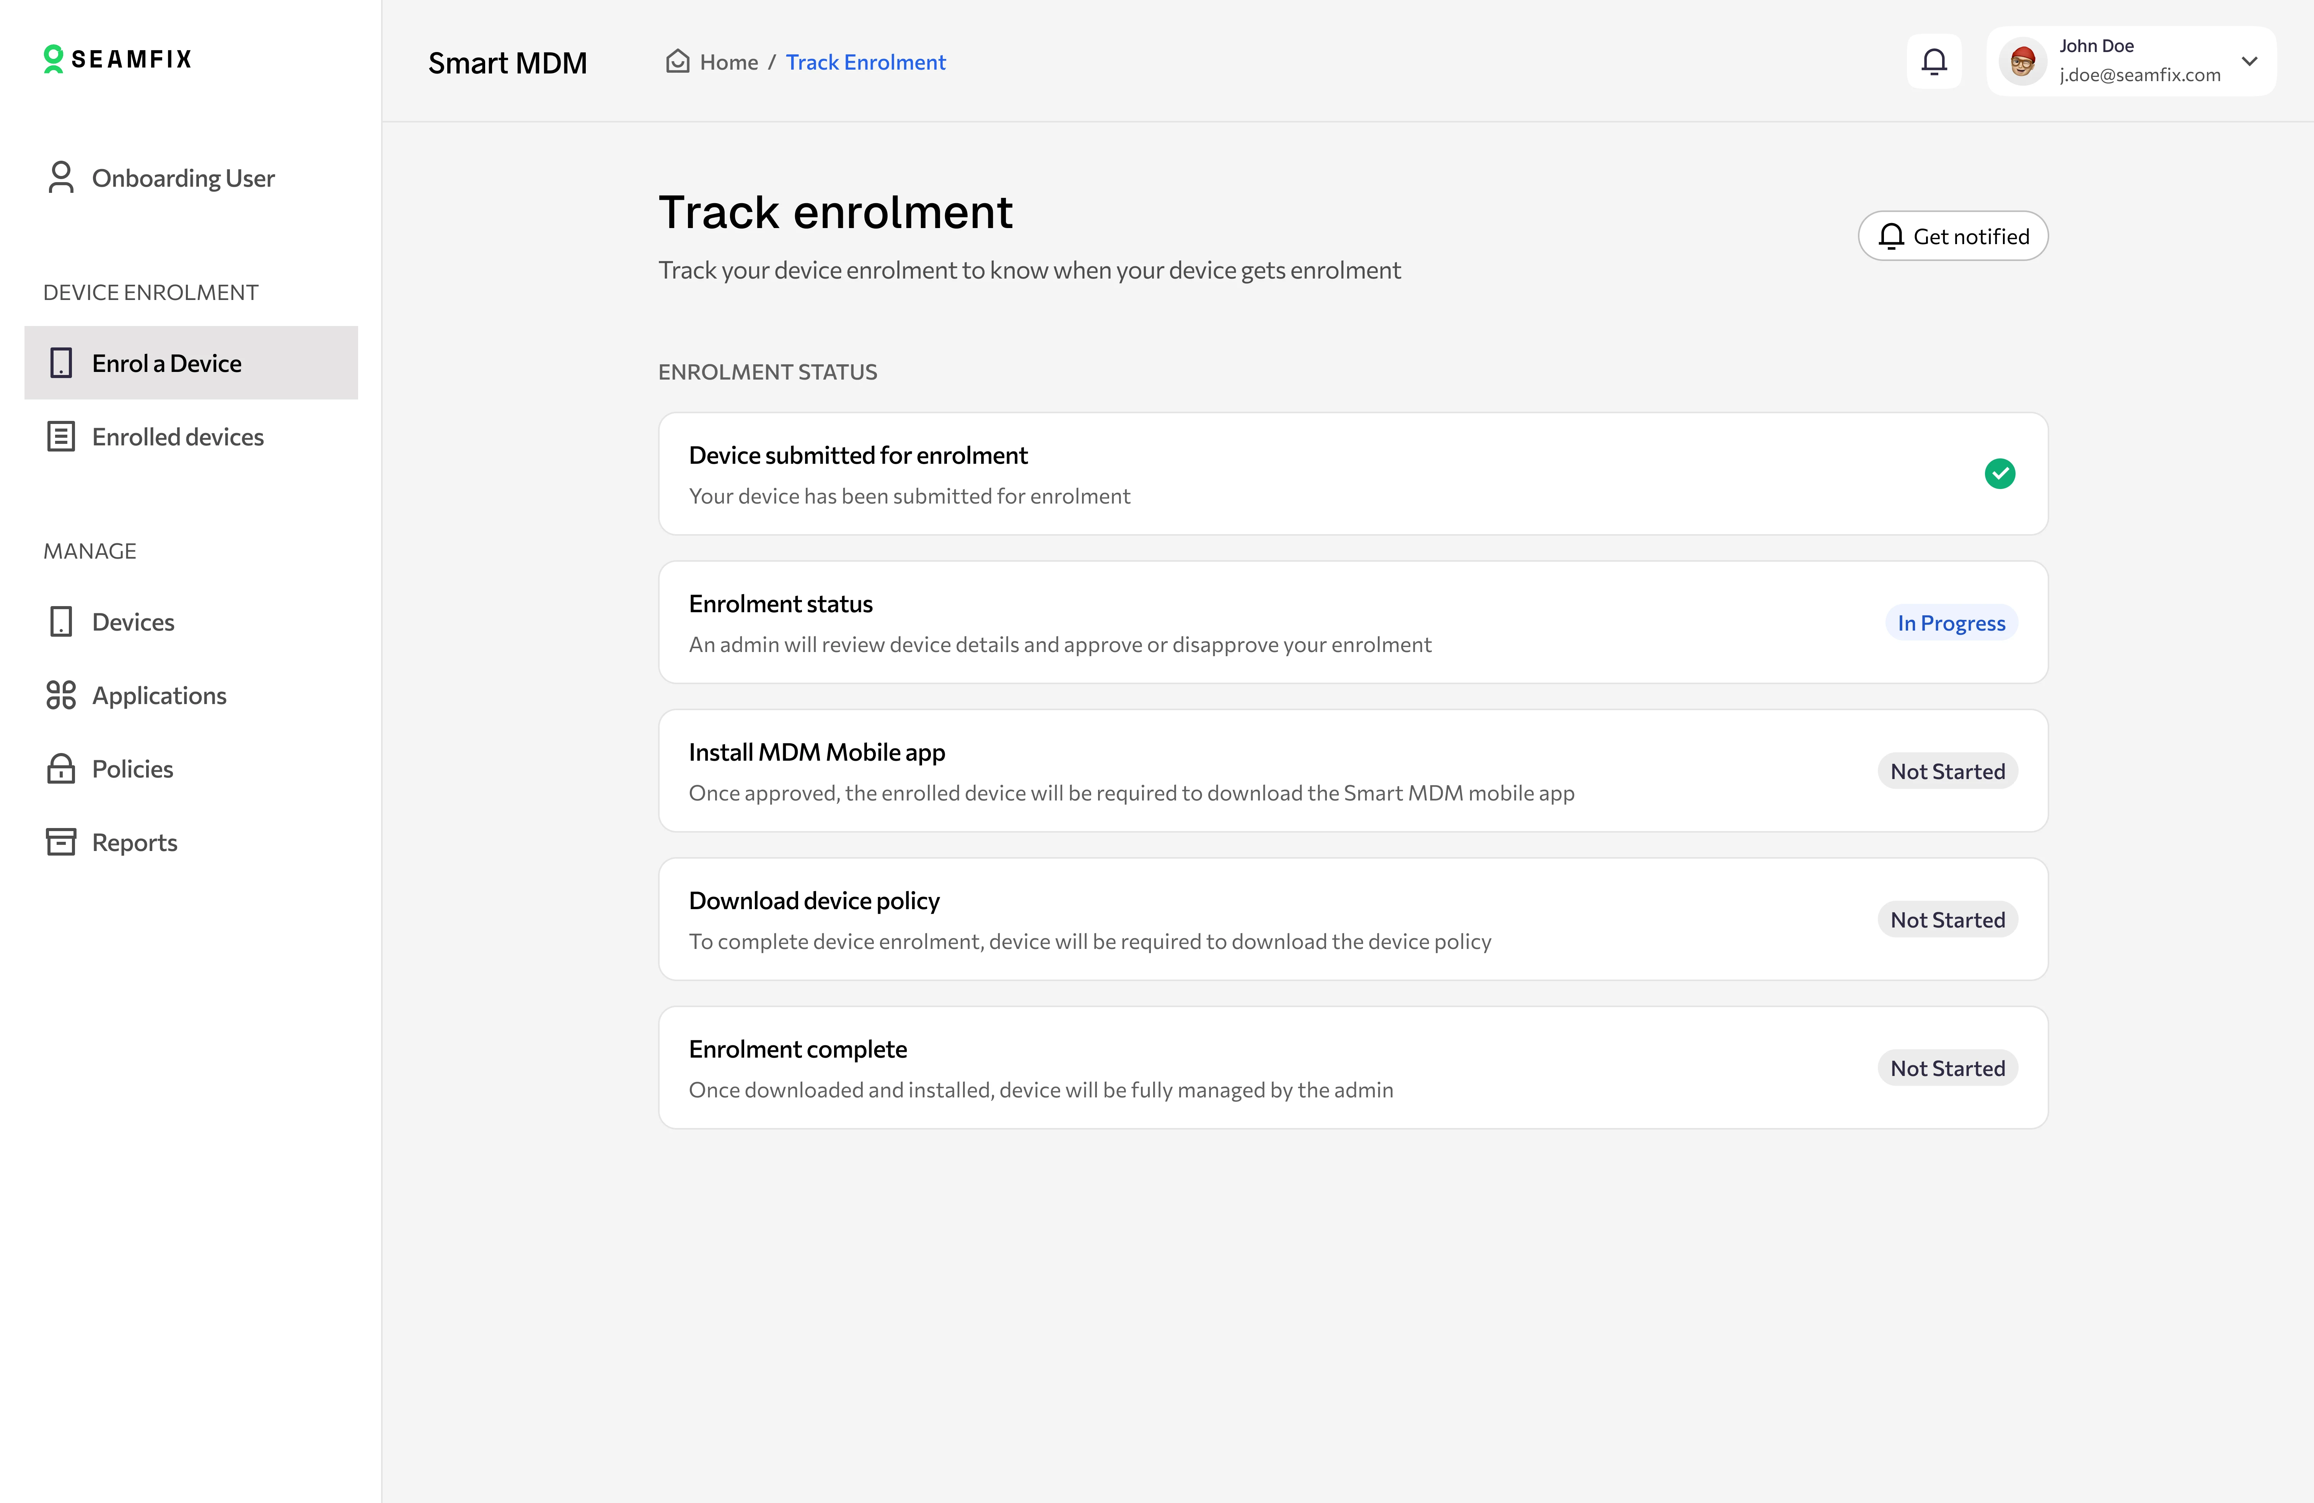Viewport: 2314px width, 1503px height.
Task: Click the home icon in breadcrumb
Action: (x=677, y=61)
